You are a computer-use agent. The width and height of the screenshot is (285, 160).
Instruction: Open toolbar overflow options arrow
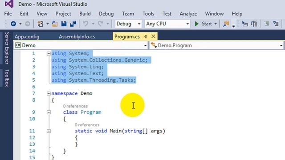[x=233, y=26]
